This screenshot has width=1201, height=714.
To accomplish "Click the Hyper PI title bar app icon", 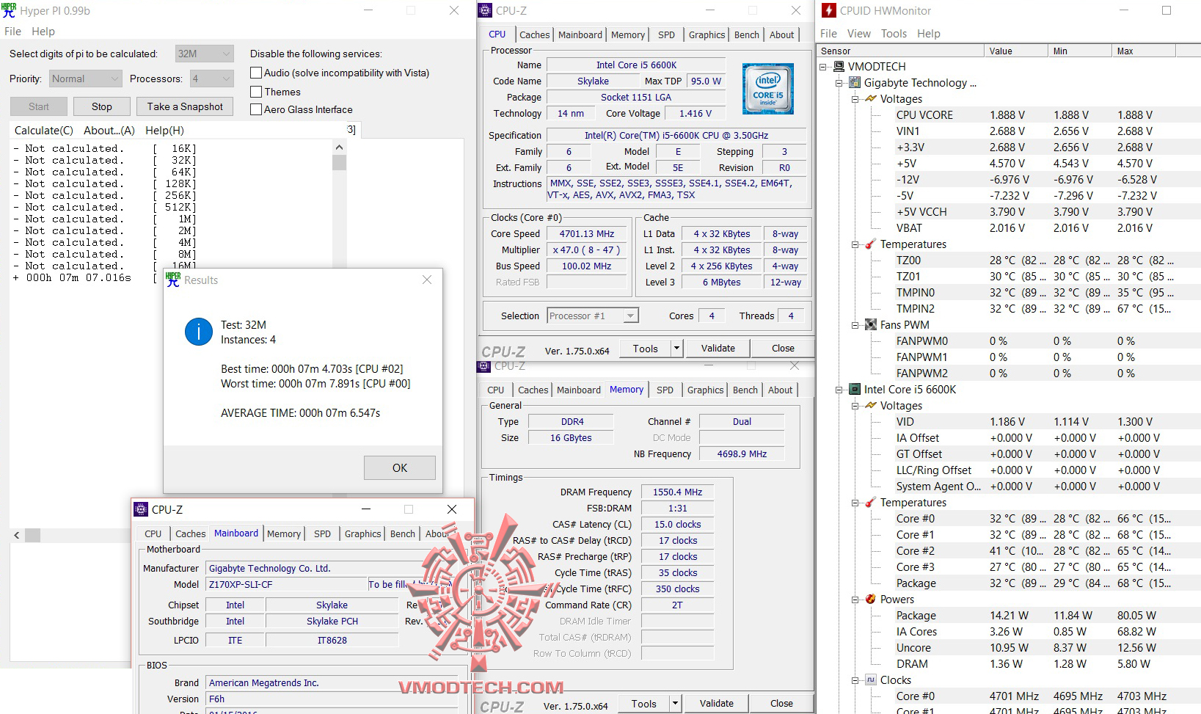I will tap(9, 10).
